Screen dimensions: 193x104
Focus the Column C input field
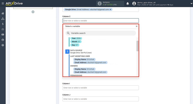(101, 21)
